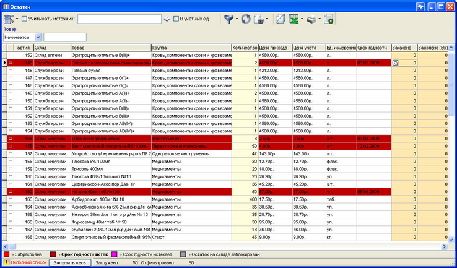
Task: Select the Цефтриаксон-Акос пор Д/ин 1г cell
Action: tap(111, 184)
